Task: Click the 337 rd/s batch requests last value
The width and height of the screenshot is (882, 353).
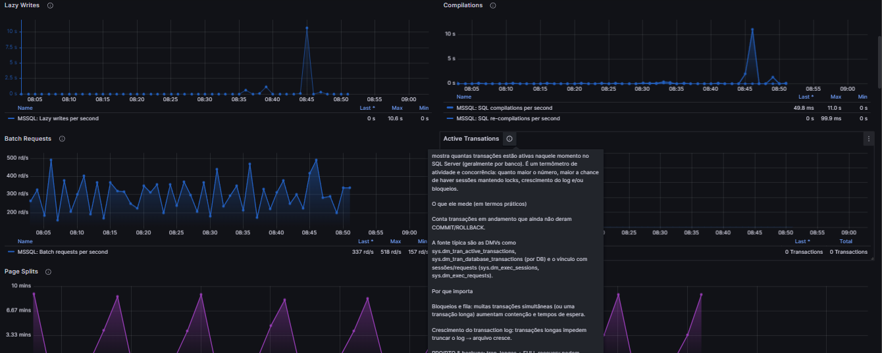Action: click(x=363, y=252)
